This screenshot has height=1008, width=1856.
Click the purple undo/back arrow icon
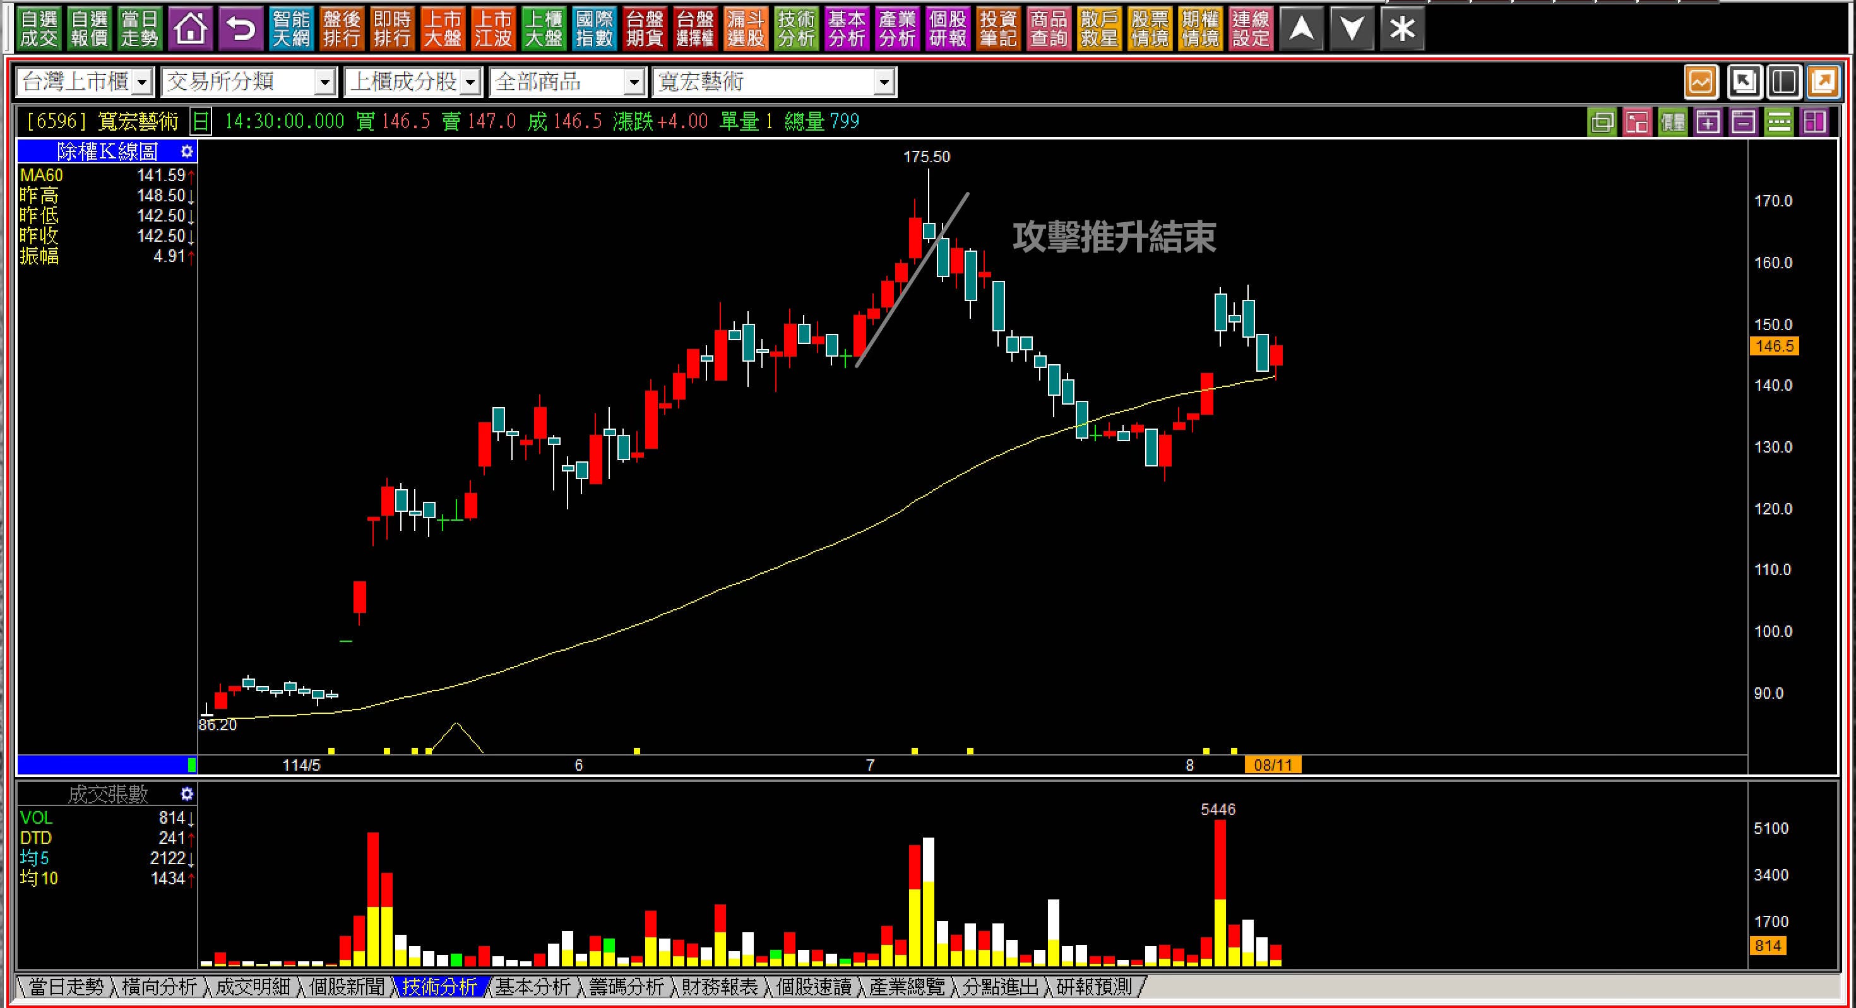[241, 29]
